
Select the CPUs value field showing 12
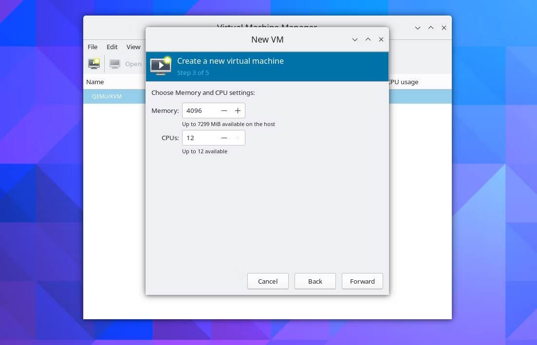pos(200,138)
